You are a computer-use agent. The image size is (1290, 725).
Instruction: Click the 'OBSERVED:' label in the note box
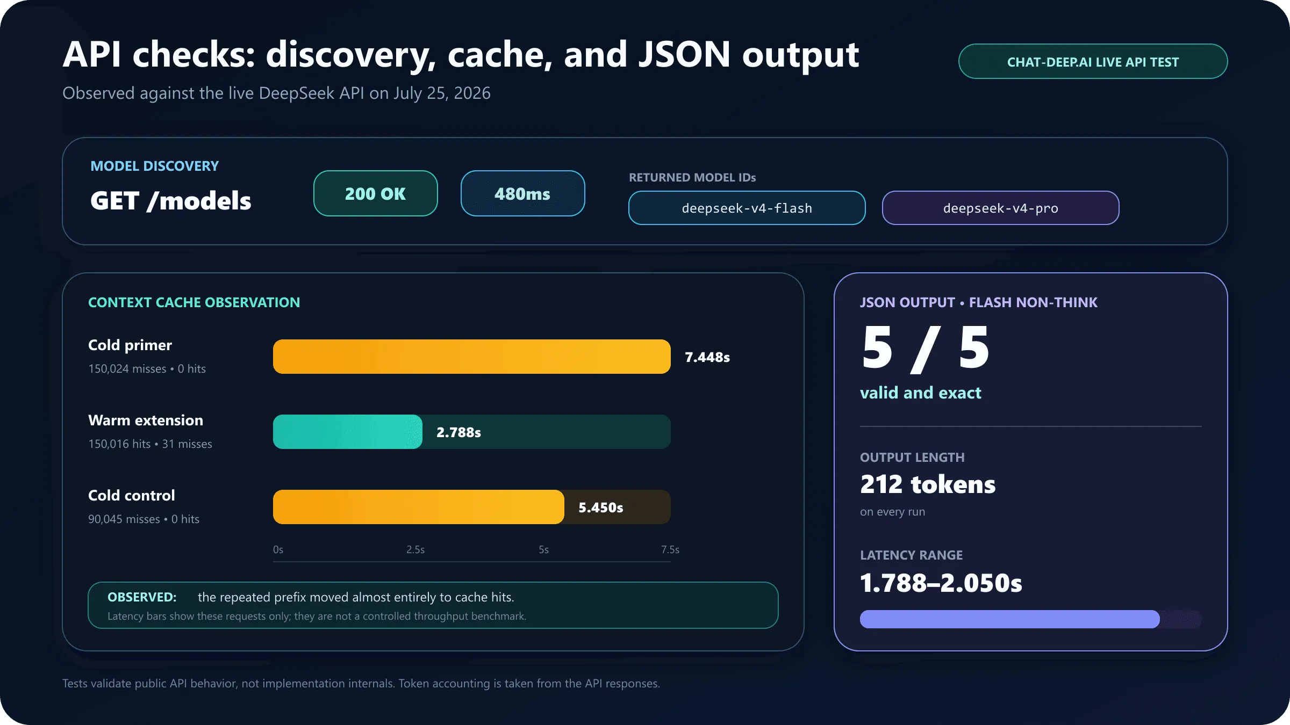[142, 597]
